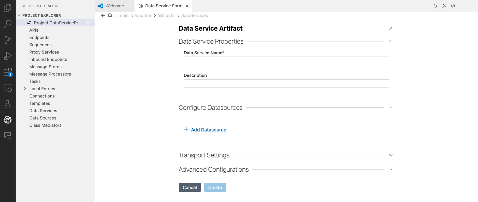
Task: Select Data Services in project explorer
Action: click(43, 110)
